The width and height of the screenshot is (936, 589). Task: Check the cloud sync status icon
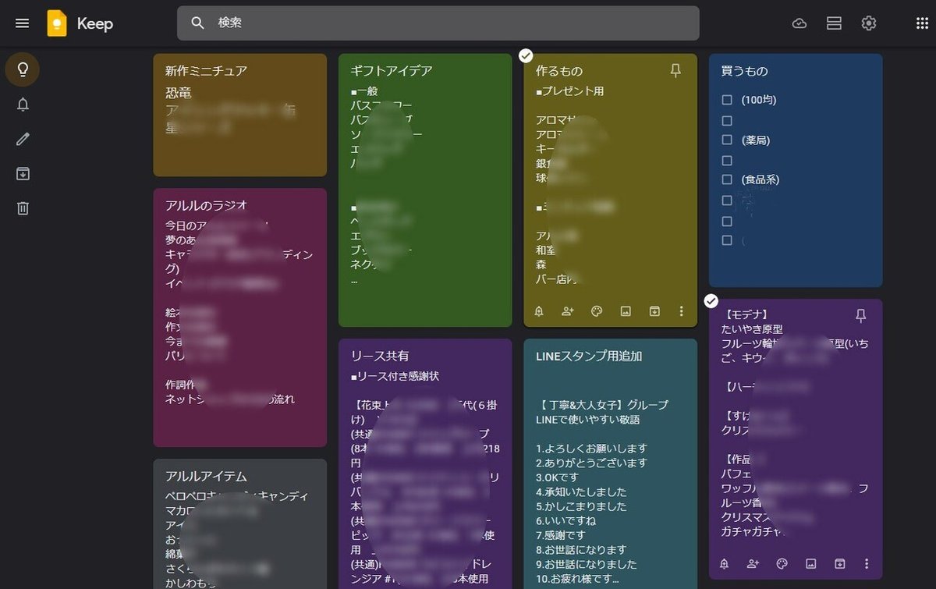click(x=799, y=23)
